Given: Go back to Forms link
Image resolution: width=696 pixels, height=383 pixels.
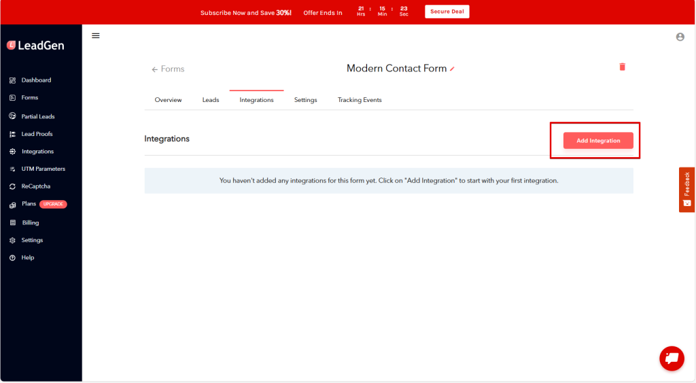Looking at the screenshot, I should pos(168,69).
